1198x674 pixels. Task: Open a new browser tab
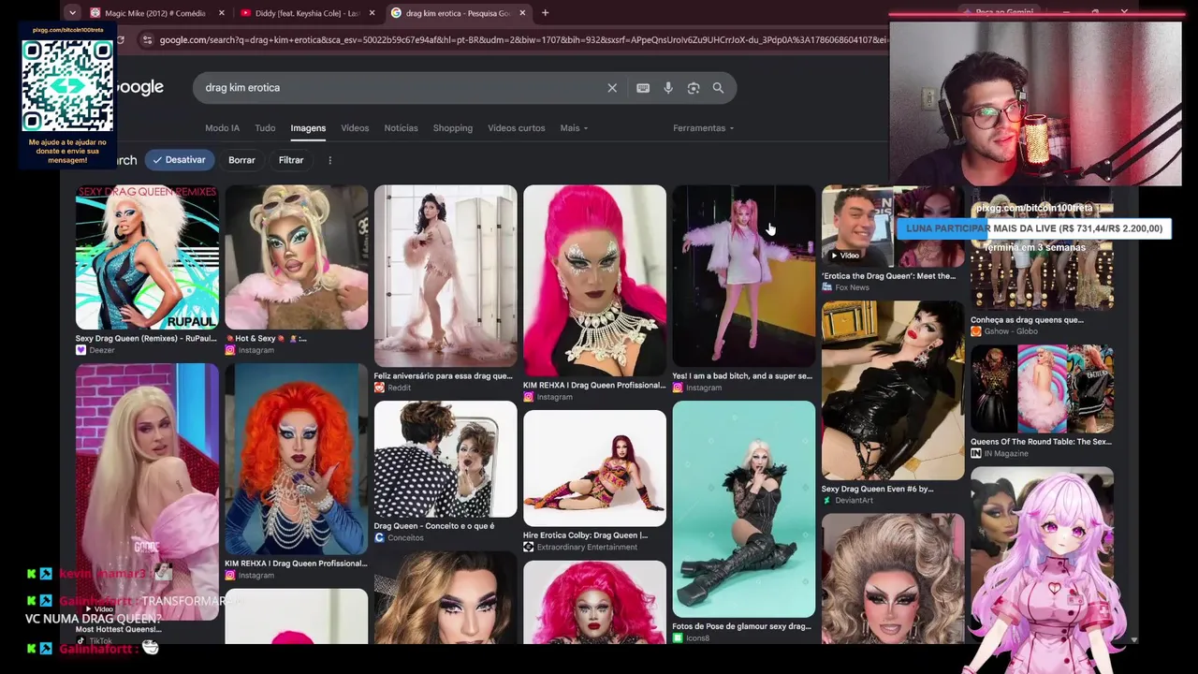point(545,13)
